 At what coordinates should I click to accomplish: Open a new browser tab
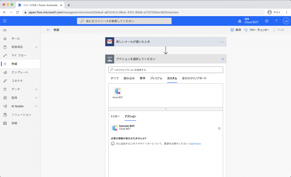point(69,5)
